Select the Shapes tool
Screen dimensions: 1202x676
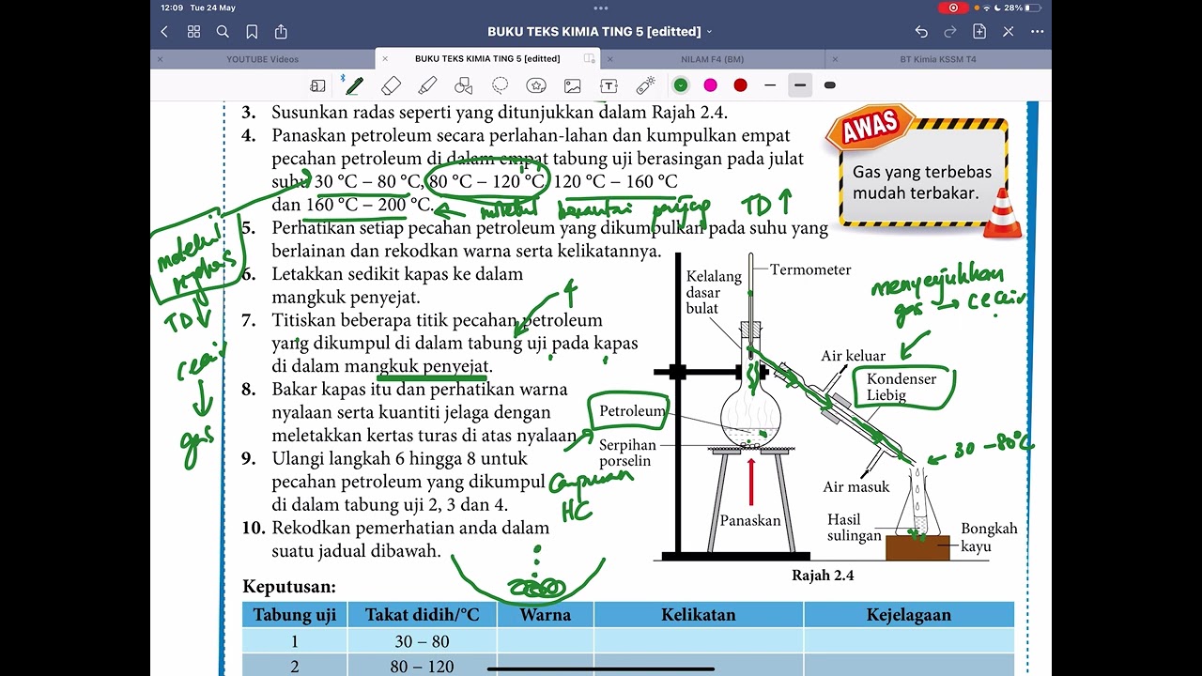tap(463, 85)
